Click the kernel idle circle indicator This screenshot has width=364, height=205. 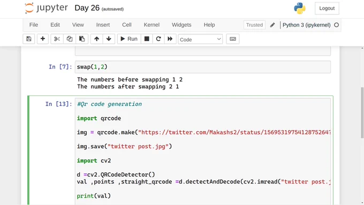pos(336,25)
